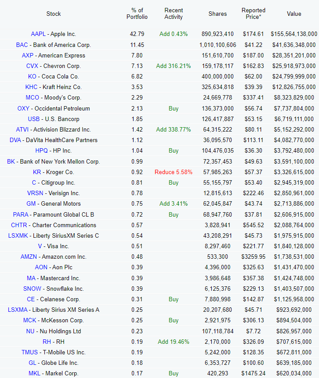Select the Buy activity for Occidental Petroleum
Screen dimensions: 319x378
click(174, 108)
